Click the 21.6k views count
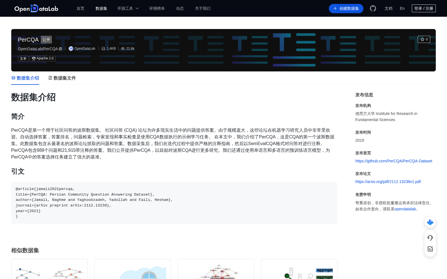Viewport: 447px width, 279px height. (130, 49)
